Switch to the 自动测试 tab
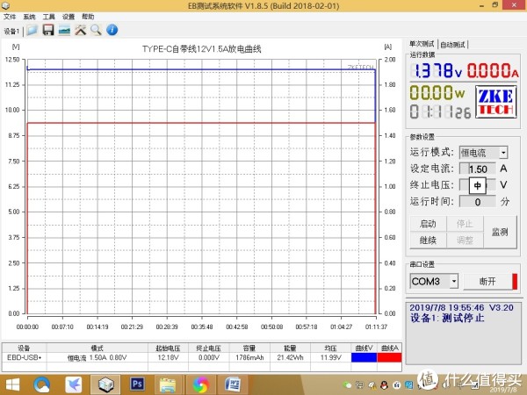The height and width of the screenshot is (395, 527). [x=452, y=45]
